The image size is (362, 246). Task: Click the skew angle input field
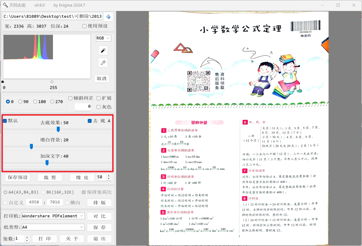pyautogui.click(x=83, y=107)
